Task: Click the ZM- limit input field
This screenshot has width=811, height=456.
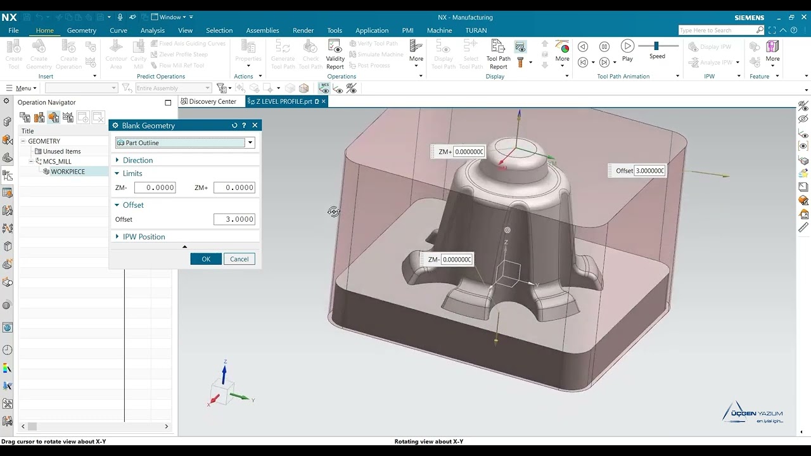Action: tap(155, 187)
